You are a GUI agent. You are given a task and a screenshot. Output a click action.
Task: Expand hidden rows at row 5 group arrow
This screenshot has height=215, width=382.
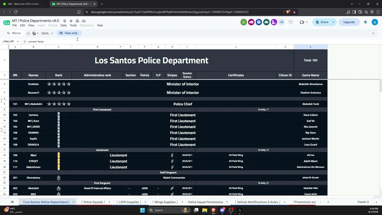[x=1, y=99]
